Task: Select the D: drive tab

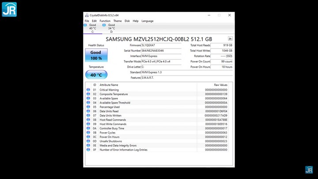Action: [111, 28]
